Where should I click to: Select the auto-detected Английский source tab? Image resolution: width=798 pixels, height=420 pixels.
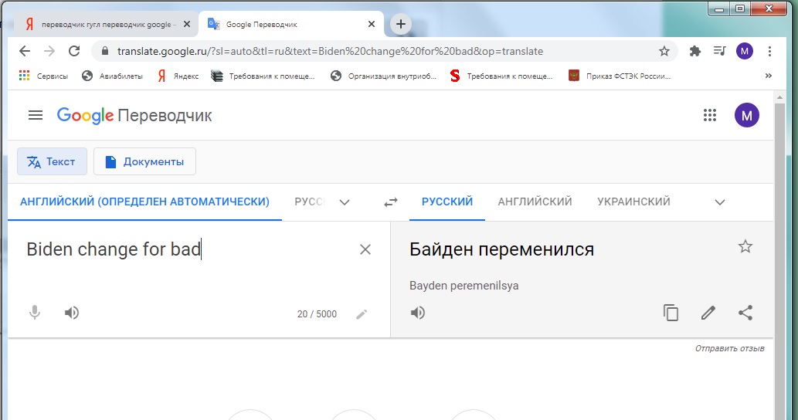[144, 202]
